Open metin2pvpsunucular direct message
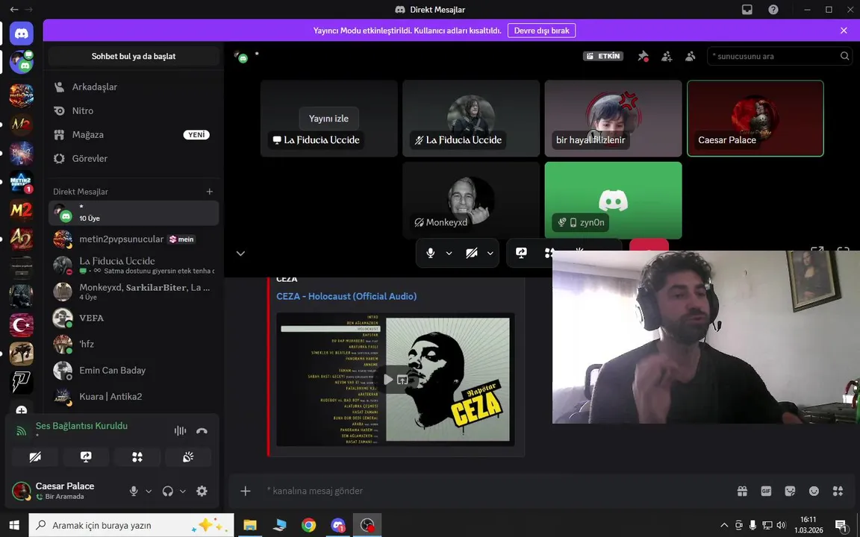Image resolution: width=860 pixels, height=537 pixels. point(134,239)
